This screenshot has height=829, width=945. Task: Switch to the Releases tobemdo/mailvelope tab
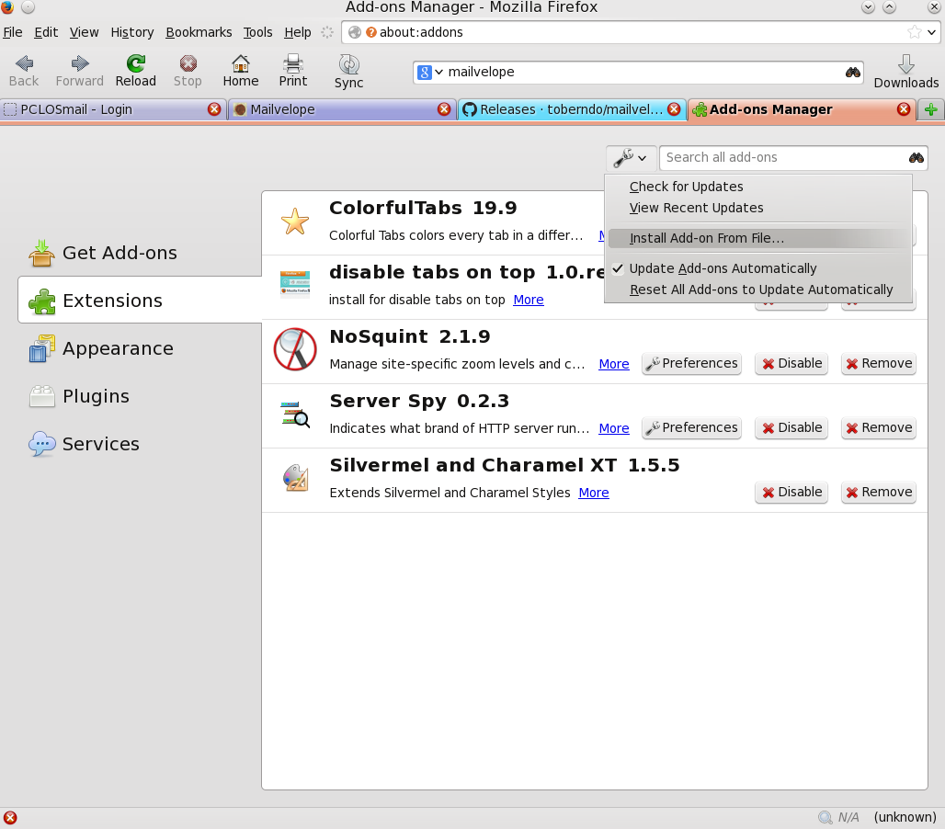[572, 109]
